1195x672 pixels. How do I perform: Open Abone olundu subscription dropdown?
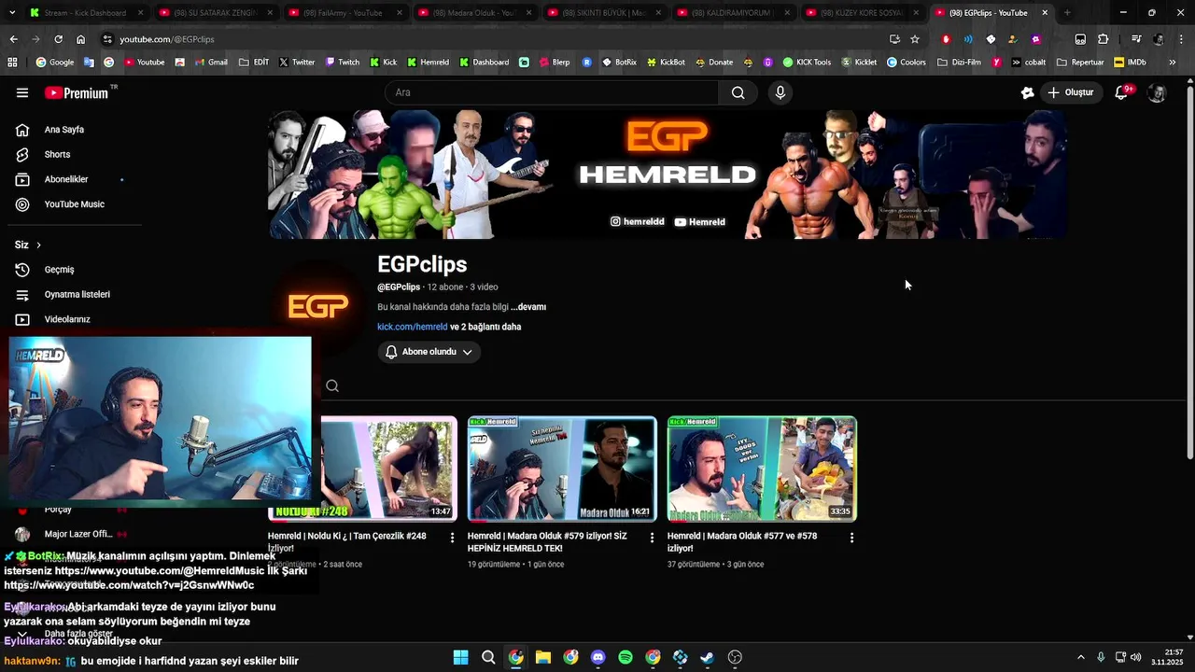(x=429, y=352)
